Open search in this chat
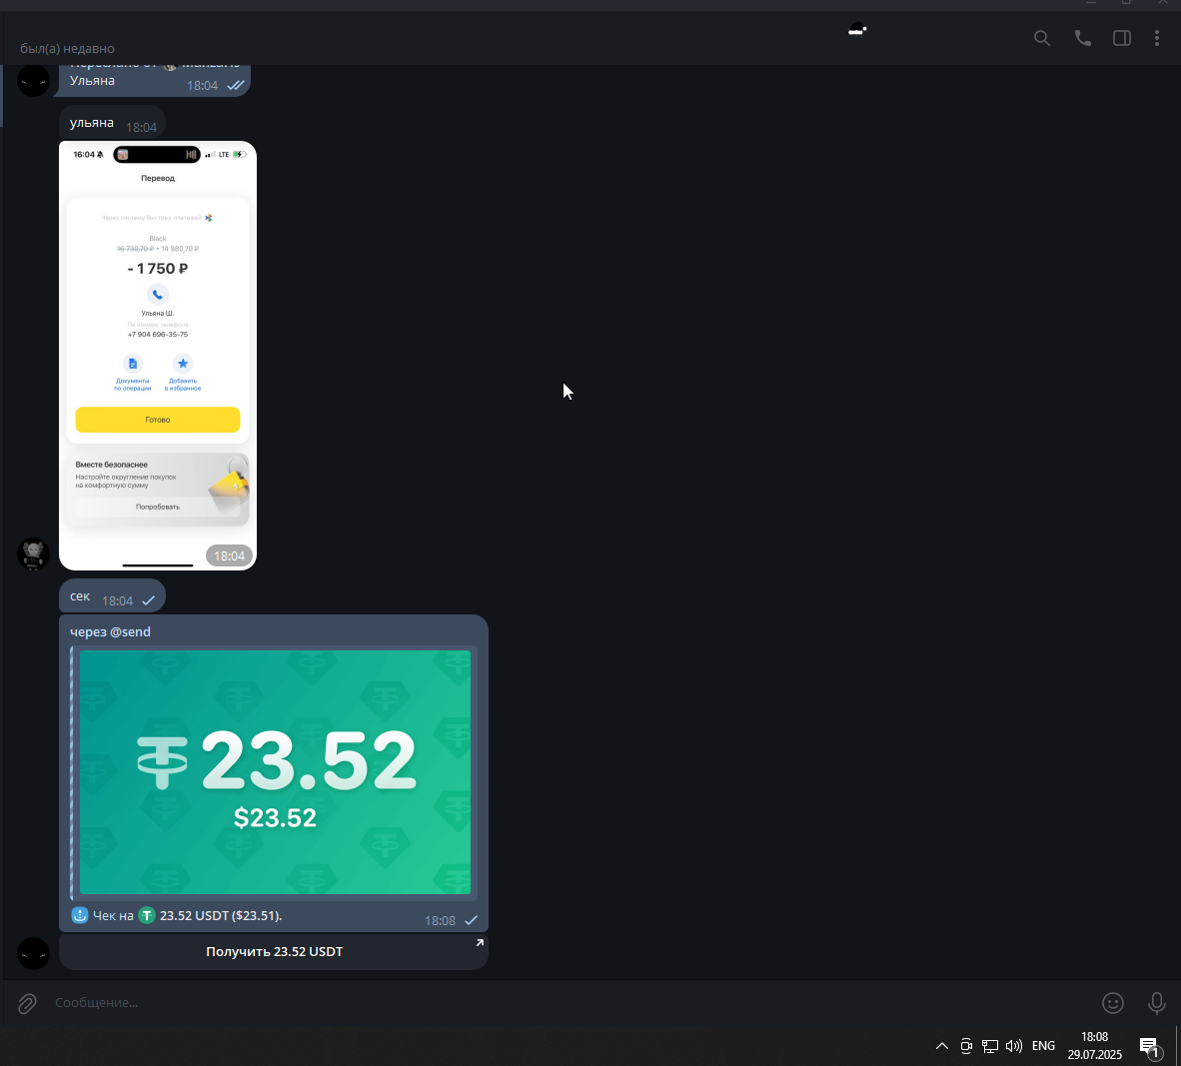Screen dimensions: 1181x1066 (x=1042, y=38)
